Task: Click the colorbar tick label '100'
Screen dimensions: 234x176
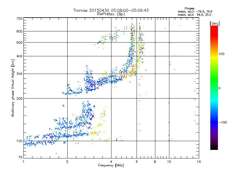Action: pos(221,54)
